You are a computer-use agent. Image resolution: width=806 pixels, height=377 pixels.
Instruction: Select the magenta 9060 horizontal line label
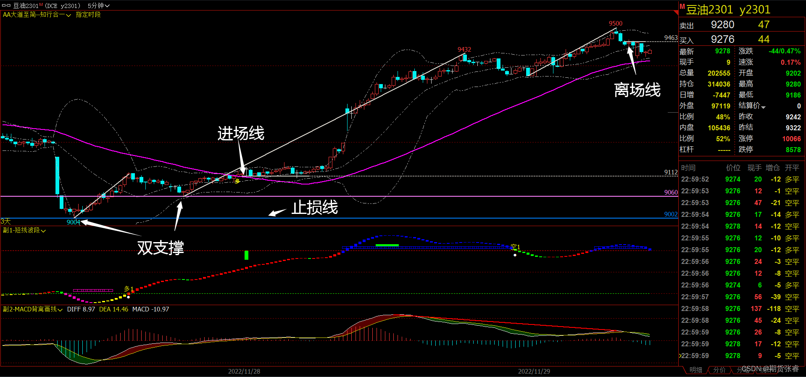(x=671, y=192)
